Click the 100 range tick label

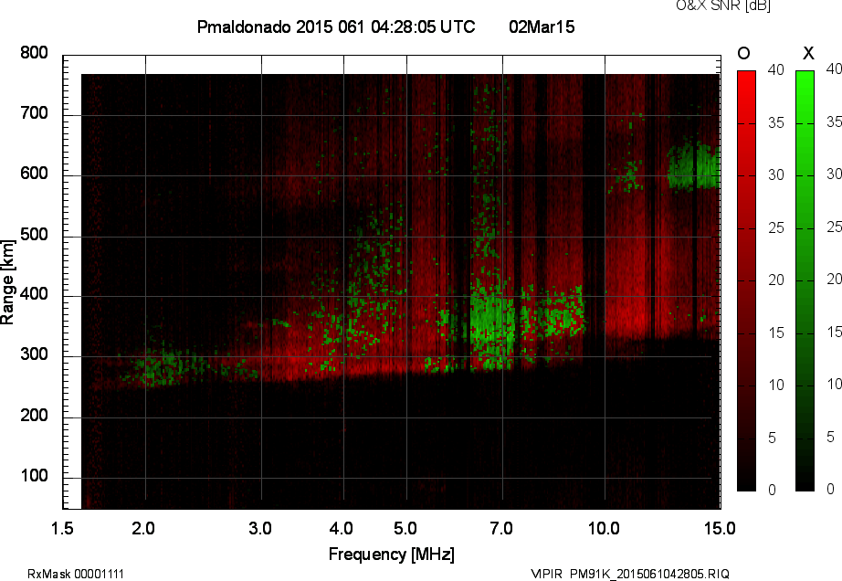tap(34, 476)
